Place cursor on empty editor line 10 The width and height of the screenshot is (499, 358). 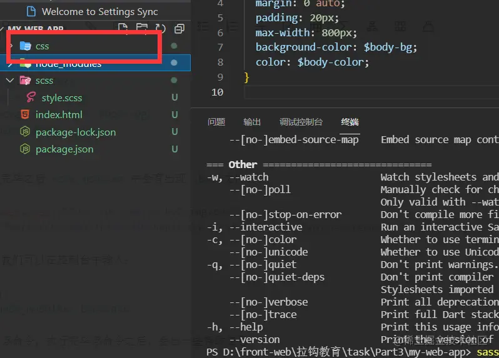point(371,92)
